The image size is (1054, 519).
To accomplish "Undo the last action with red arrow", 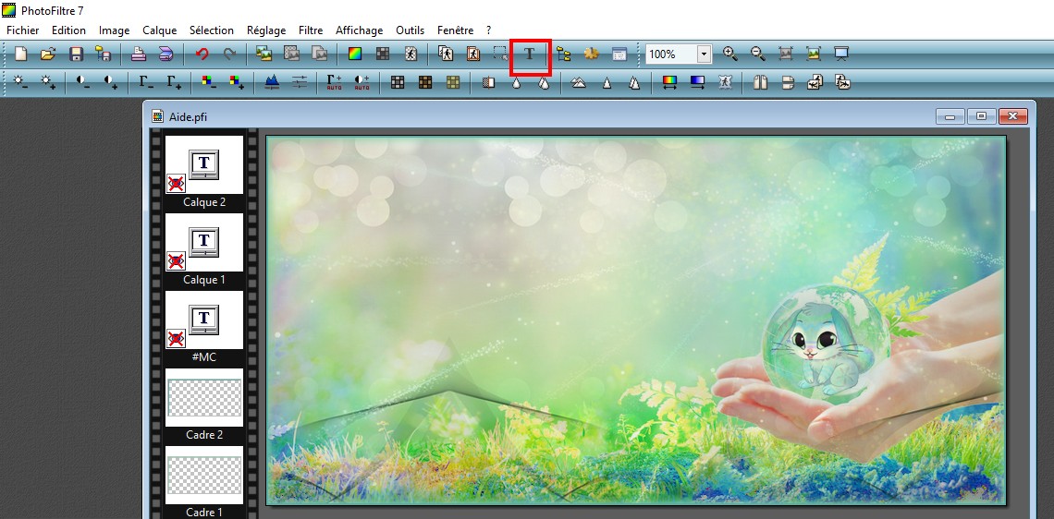I will (x=202, y=54).
